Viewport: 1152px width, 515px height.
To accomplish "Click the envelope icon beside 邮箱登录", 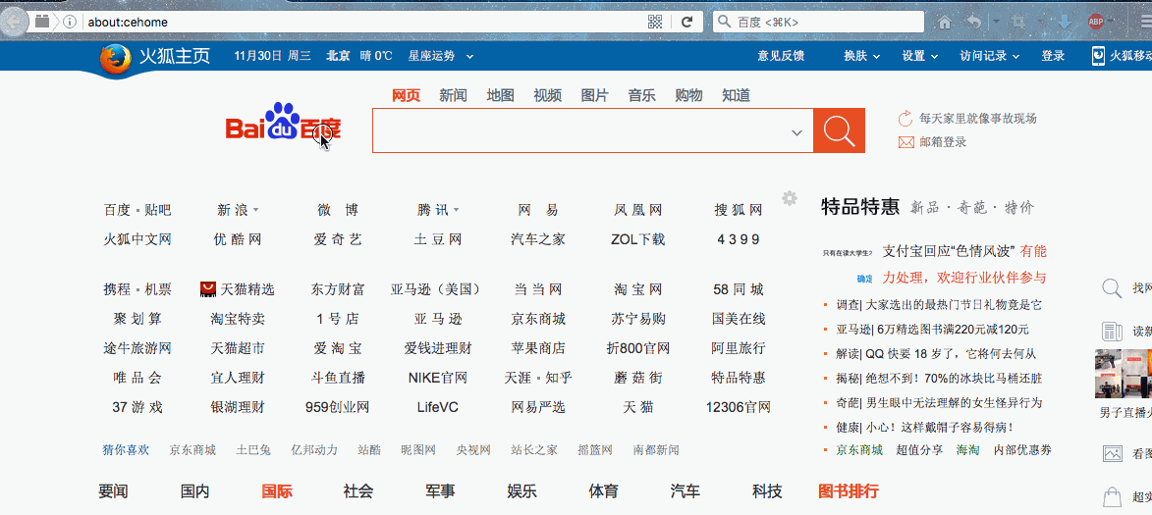I will [x=905, y=142].
